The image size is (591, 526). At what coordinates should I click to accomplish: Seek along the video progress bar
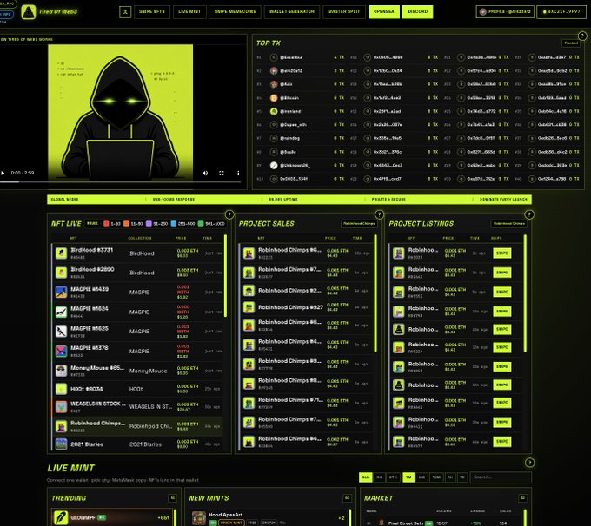pos(120,182)
